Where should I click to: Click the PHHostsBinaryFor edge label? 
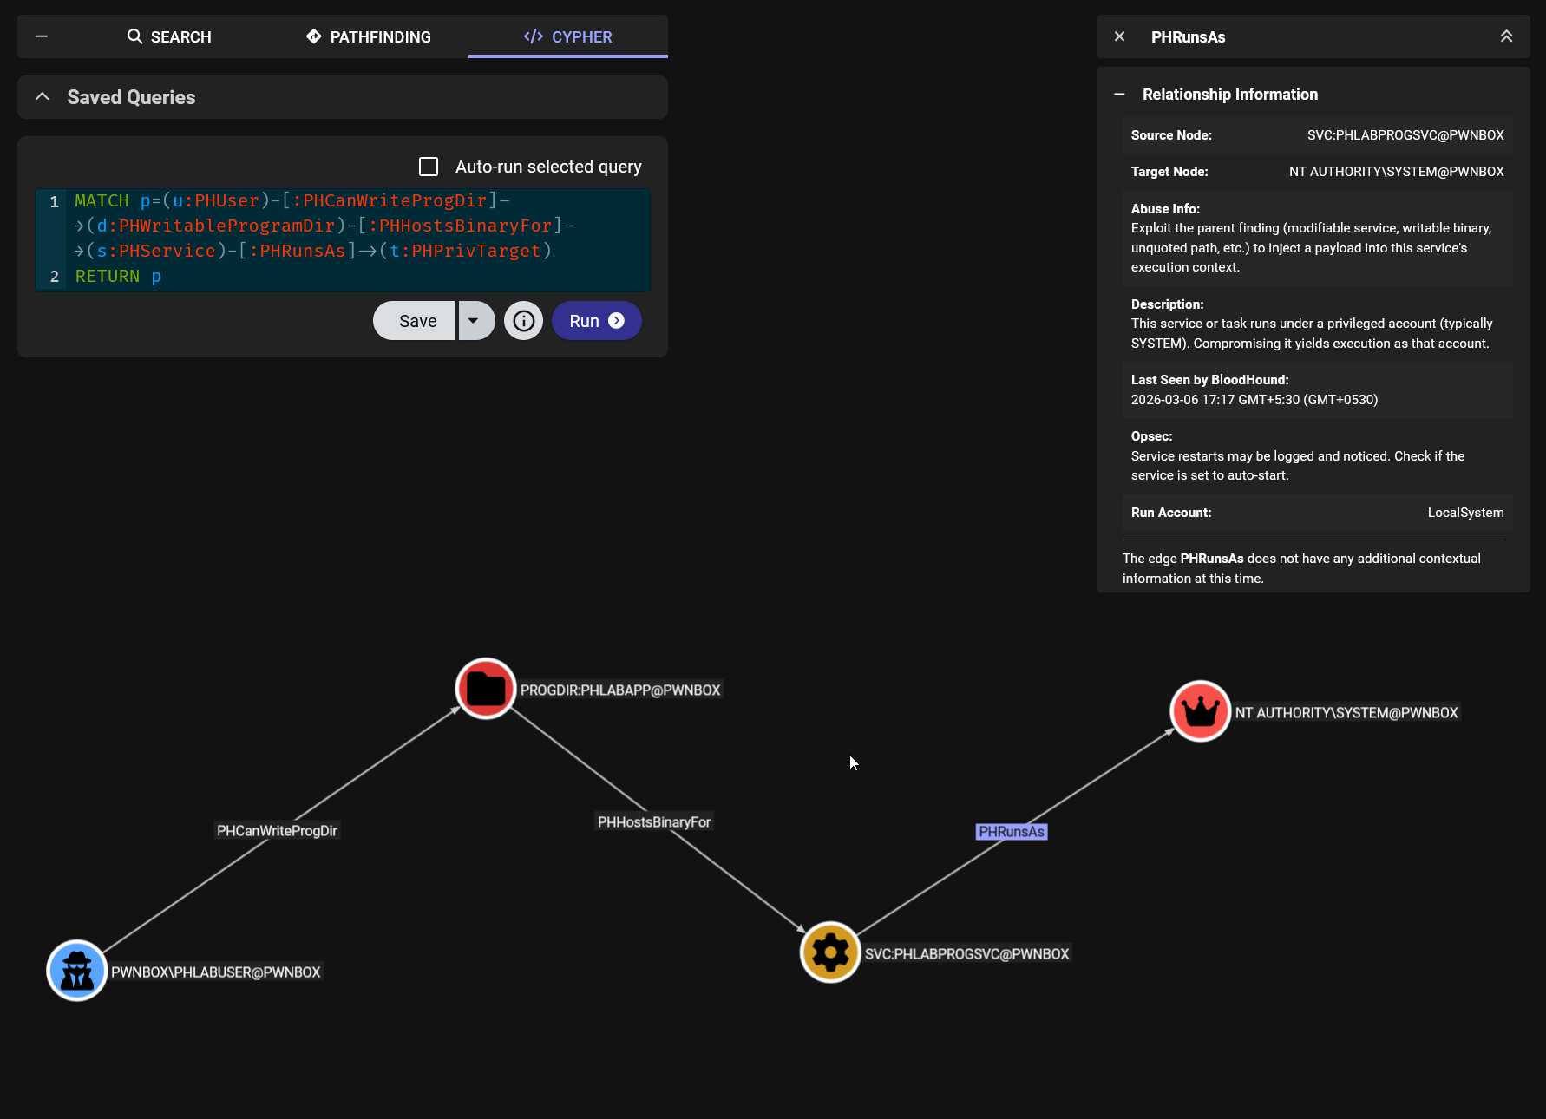[x=653, y=822]
